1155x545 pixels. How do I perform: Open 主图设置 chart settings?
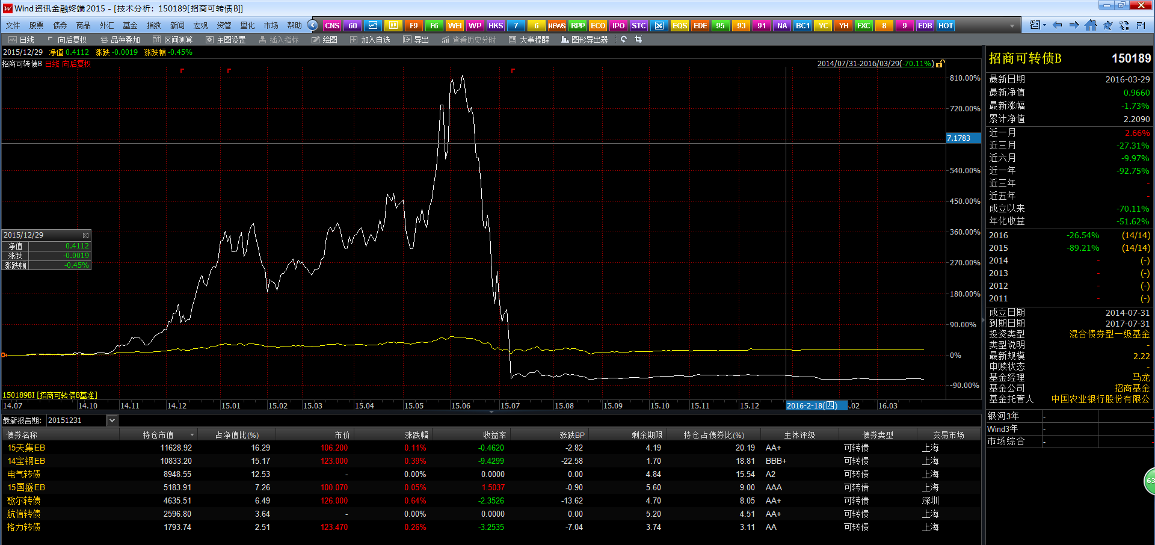pyautogui.click(x=226, y=40)
